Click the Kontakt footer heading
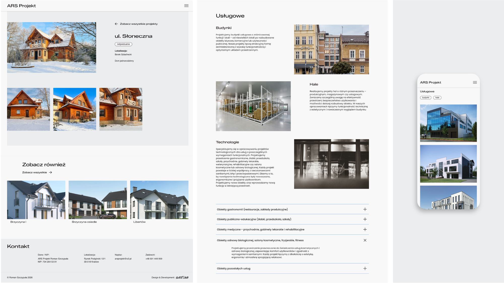504x283 pixels. click(18, 246)
